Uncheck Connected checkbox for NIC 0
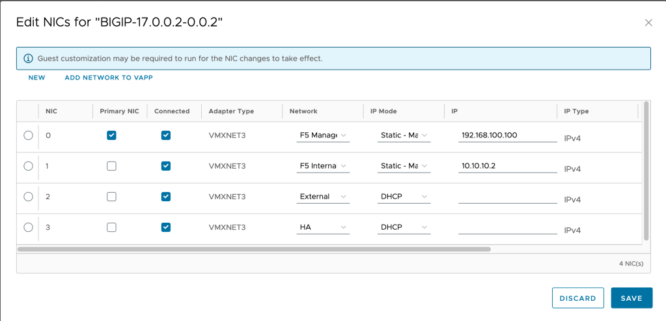The width and height of the screenshot is (666, 321). (x=165, y=135)
